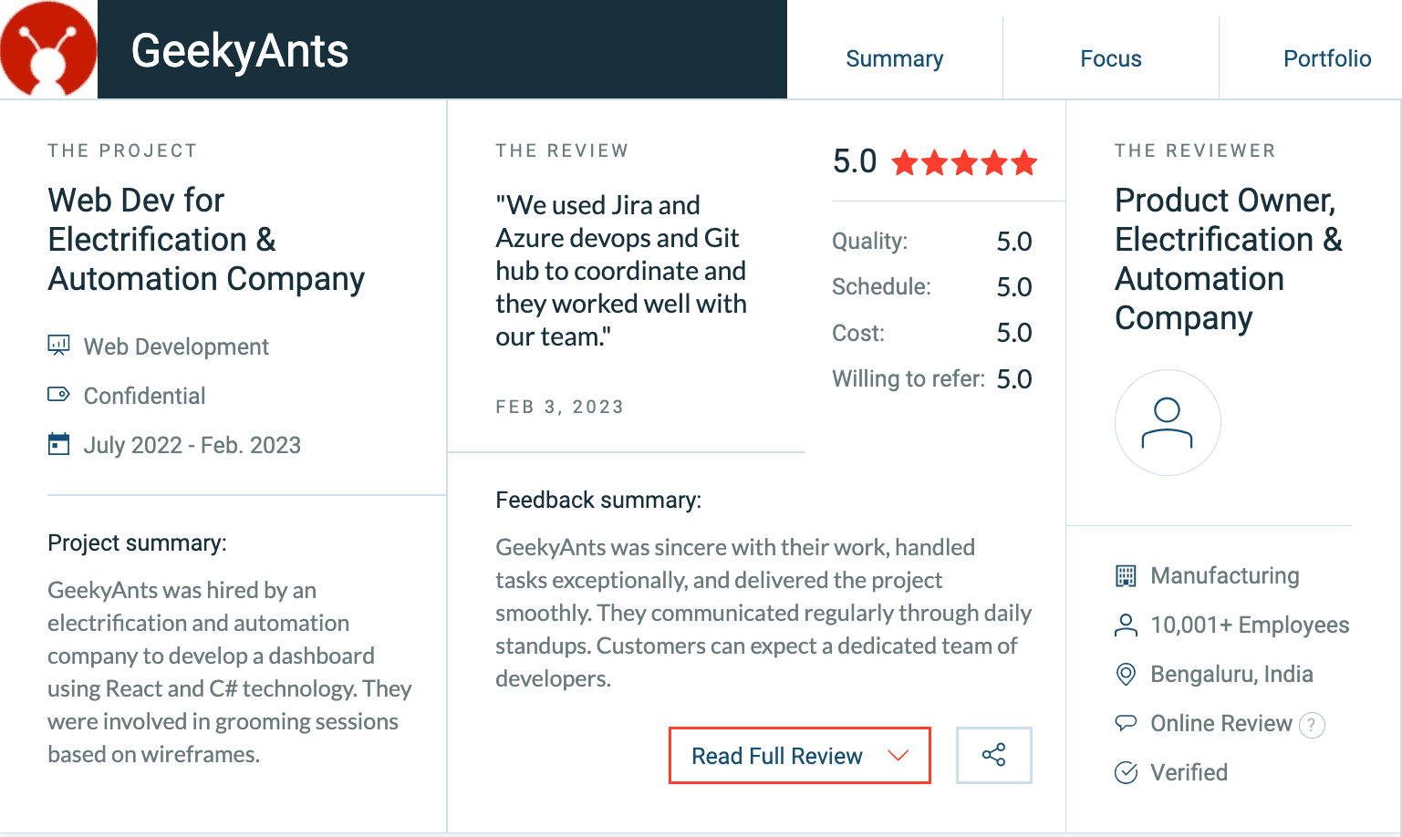Viewport: 1402px width, 837px height.
Task: Click the Confidential budget tag icon
Action: point(58,395)
